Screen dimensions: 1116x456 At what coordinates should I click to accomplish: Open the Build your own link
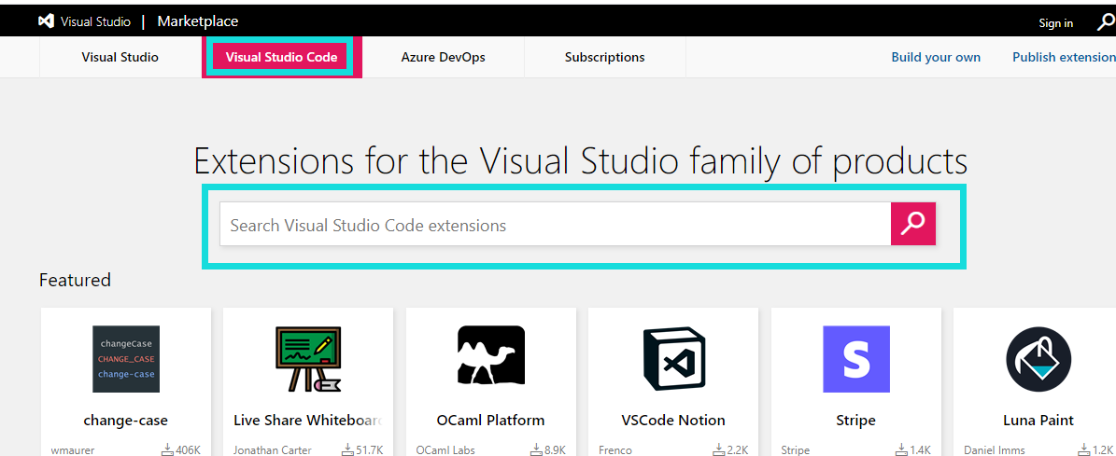[x=936, y=57]
